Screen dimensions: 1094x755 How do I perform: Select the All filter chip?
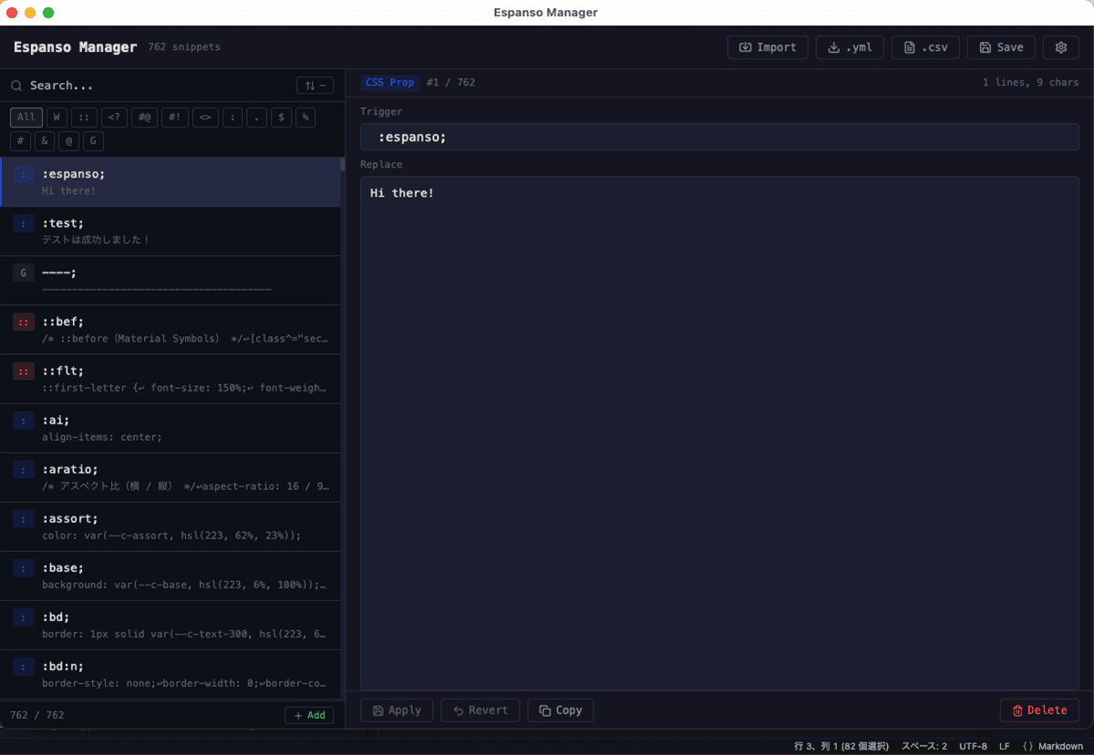(26, 117)
